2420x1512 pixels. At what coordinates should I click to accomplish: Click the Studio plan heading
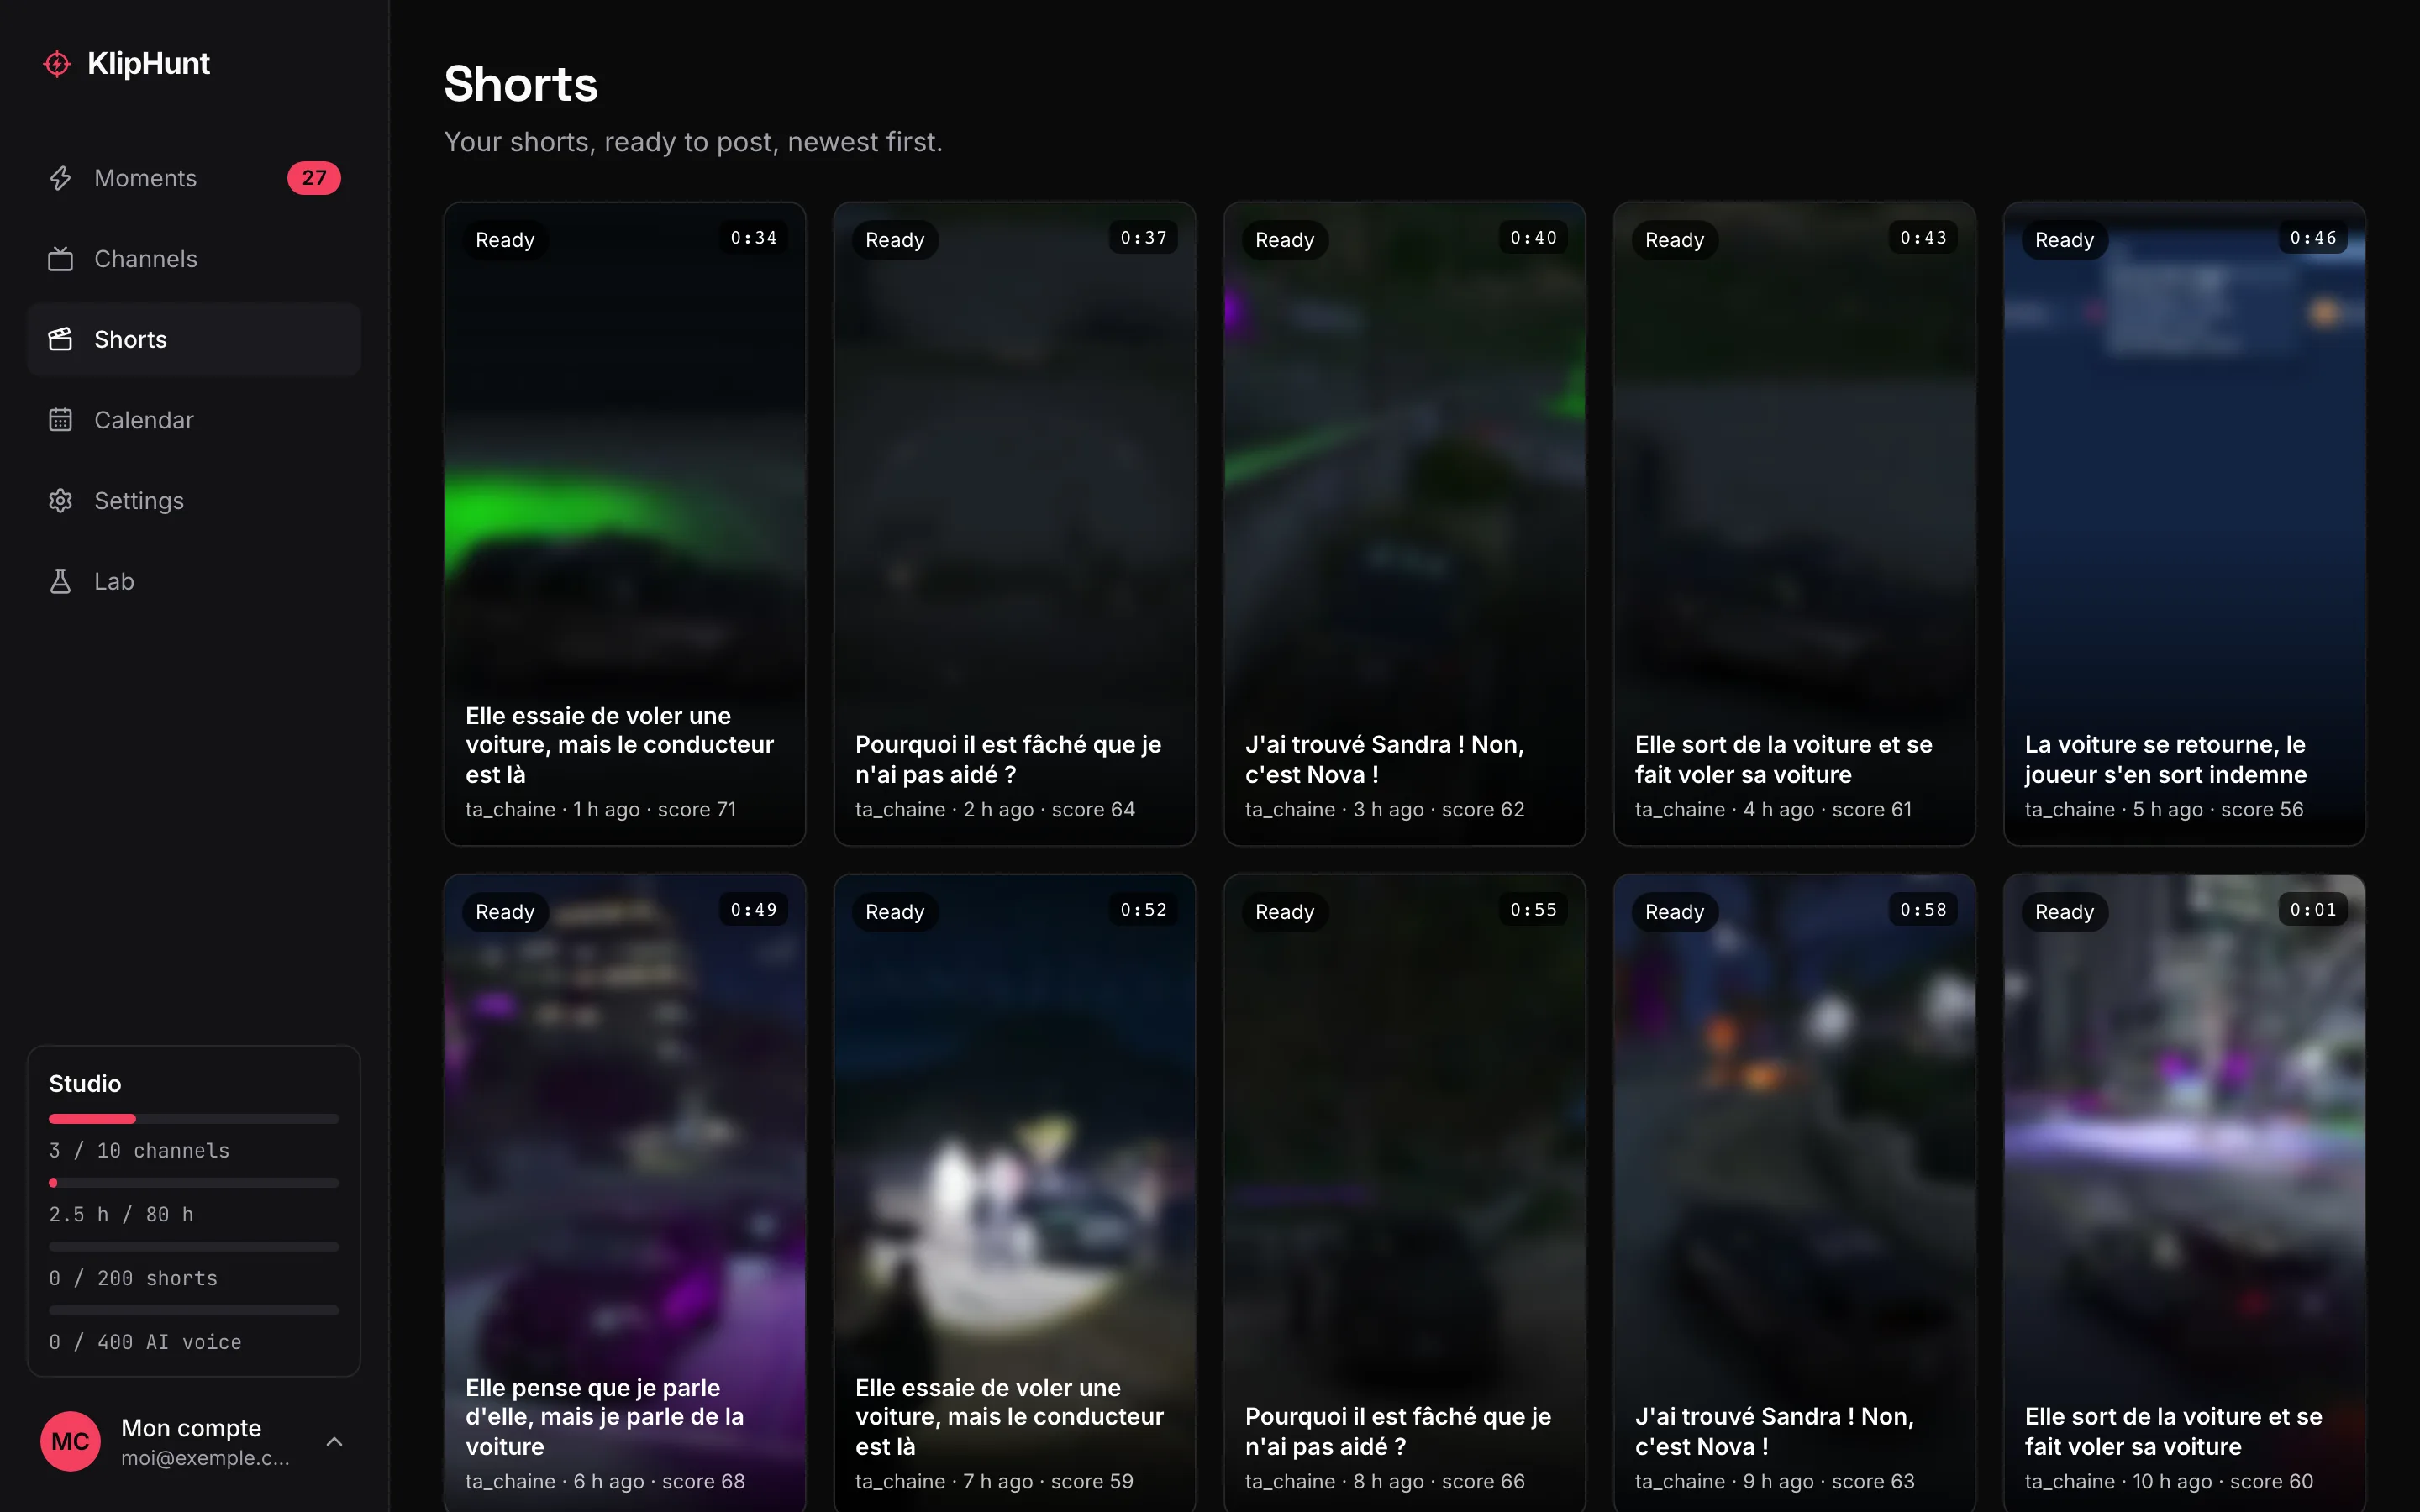click(x=85, y=1084)
